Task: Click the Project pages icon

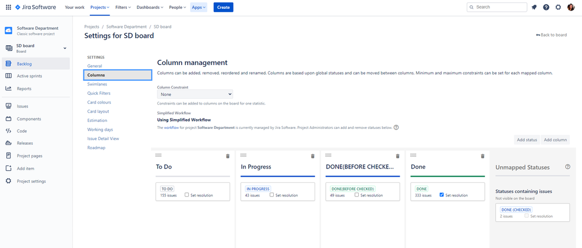Action: pyautogui.click(x=9, y=156)
